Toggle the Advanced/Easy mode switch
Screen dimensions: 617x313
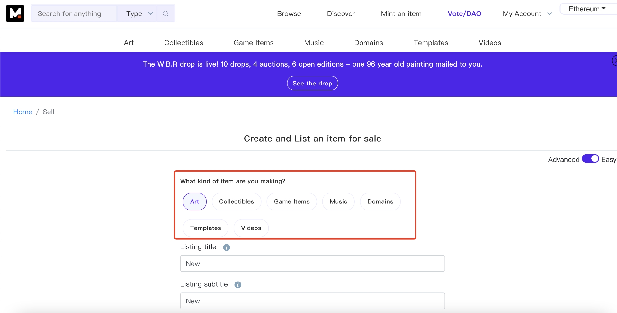click(x=590, y=159)
